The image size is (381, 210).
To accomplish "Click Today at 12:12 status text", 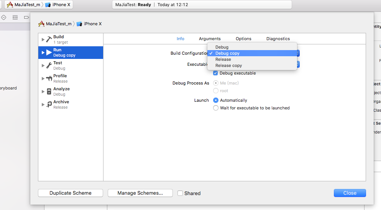I will pyautogui.click(x=173, y=5).
